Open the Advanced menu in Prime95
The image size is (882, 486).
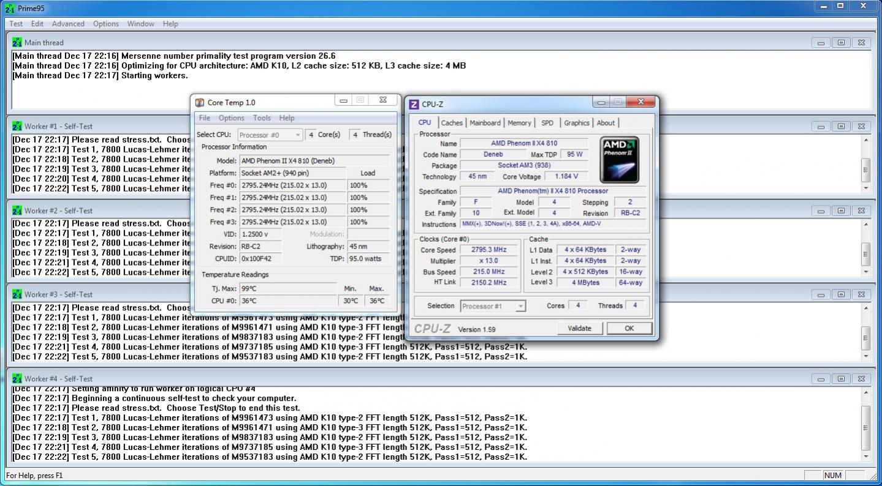click(68, 24)
